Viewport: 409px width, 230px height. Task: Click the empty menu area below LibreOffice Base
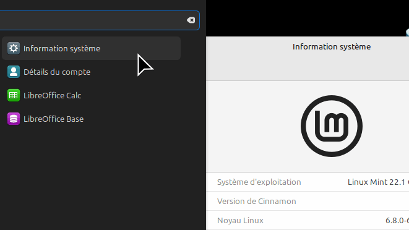103,180
